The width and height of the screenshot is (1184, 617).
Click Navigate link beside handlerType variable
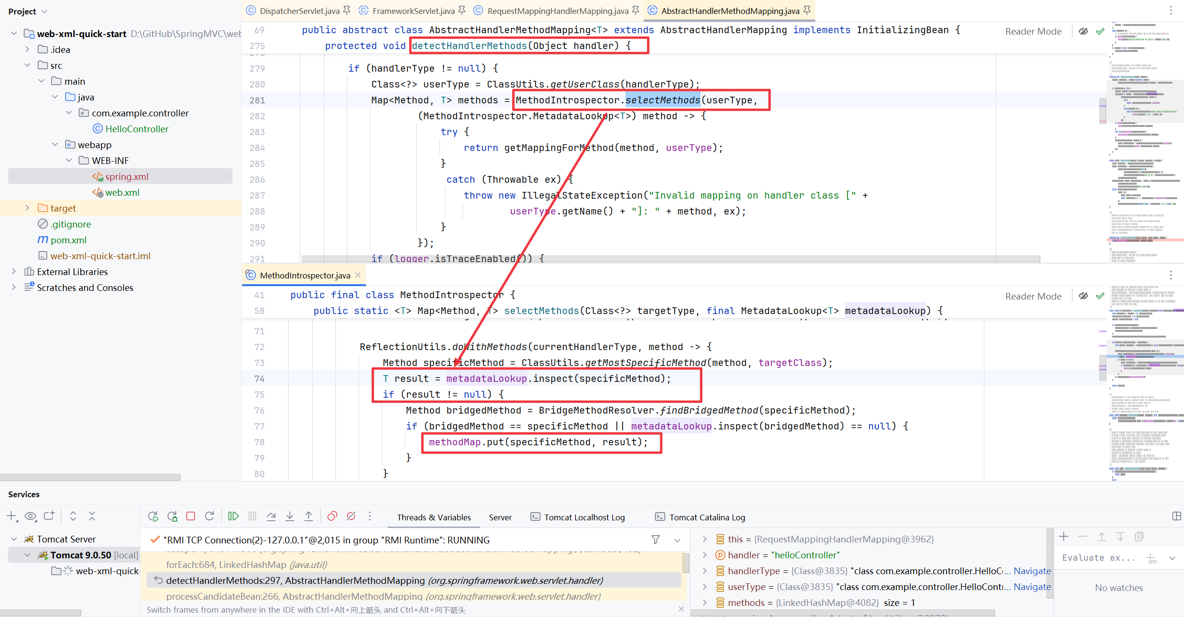(1032, 571)
